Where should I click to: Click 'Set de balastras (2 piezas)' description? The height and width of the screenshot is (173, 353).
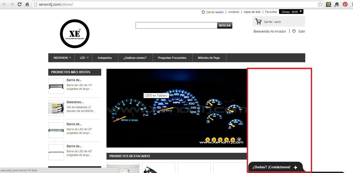click(x=81, y=109)
